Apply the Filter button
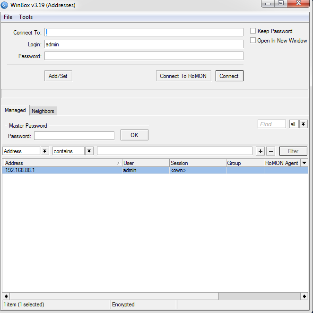313x313 pixels. click(293, 151)
